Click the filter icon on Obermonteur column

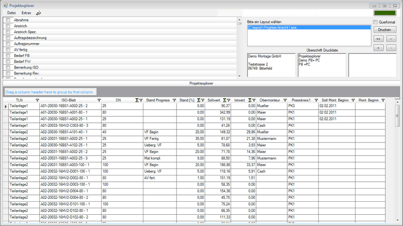tap(285, 100)
